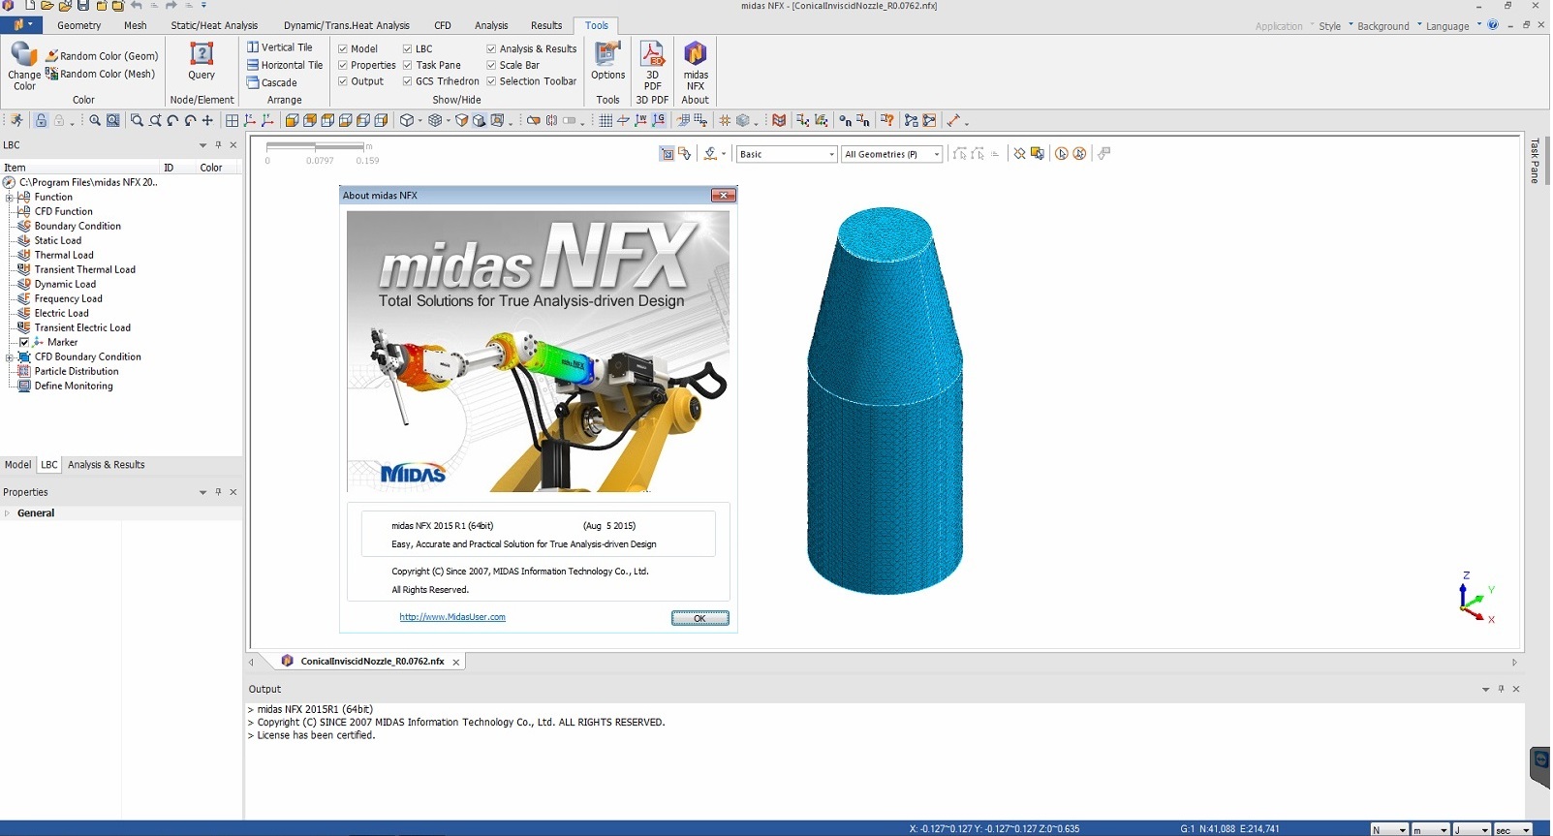
Task: Open the www.MidasUser.com link
Action: tap(452, 617)
